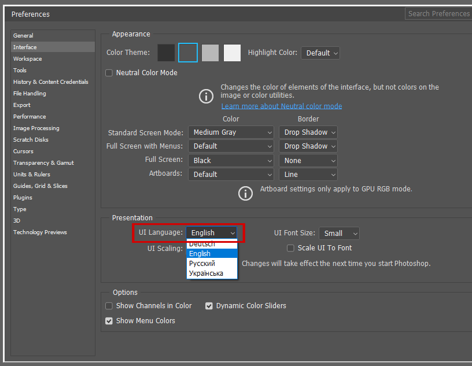Image resolution: width=472 pixels, height=366 pixels.
Task: Choose English in the language list
Action: pyautogui.click(x=212, y=253)
